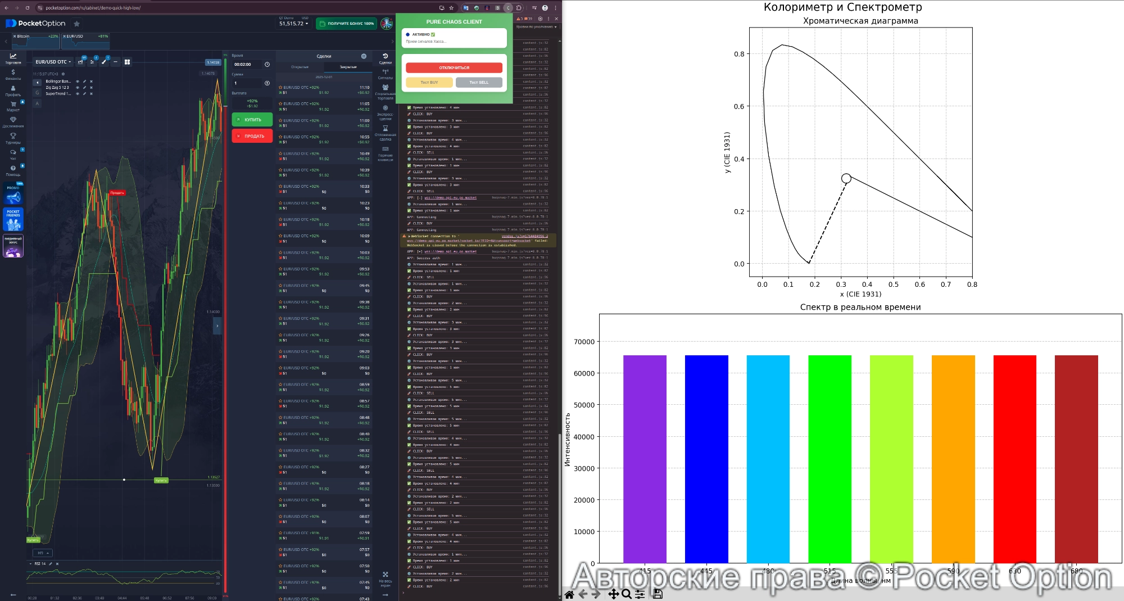Select the Bitcoin chart tab
The image size is (1124, 601).
tap(36, 41)
